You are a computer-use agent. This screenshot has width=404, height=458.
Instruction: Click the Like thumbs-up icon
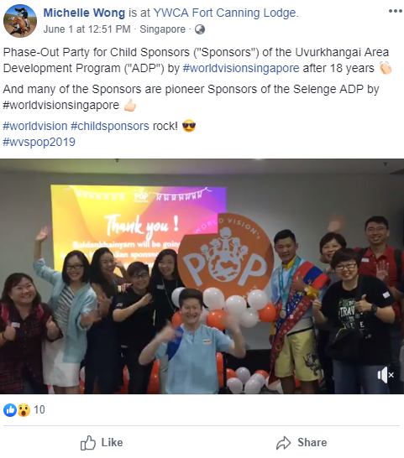pyautogui.click(x=88, y=443)
